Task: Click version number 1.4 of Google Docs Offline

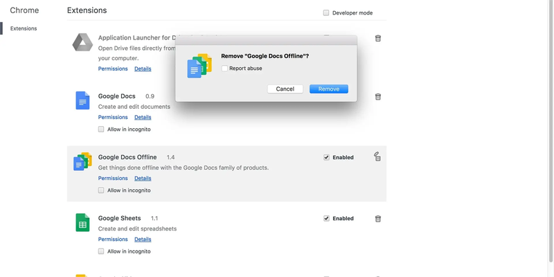Action: pos(170,157)
